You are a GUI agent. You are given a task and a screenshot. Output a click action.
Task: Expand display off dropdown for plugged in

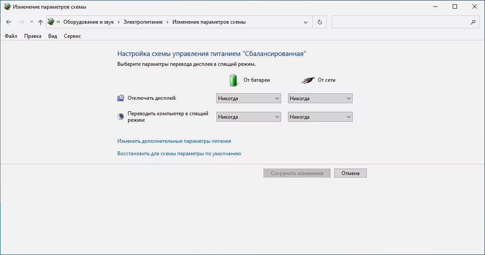click(x=320, y=98)
